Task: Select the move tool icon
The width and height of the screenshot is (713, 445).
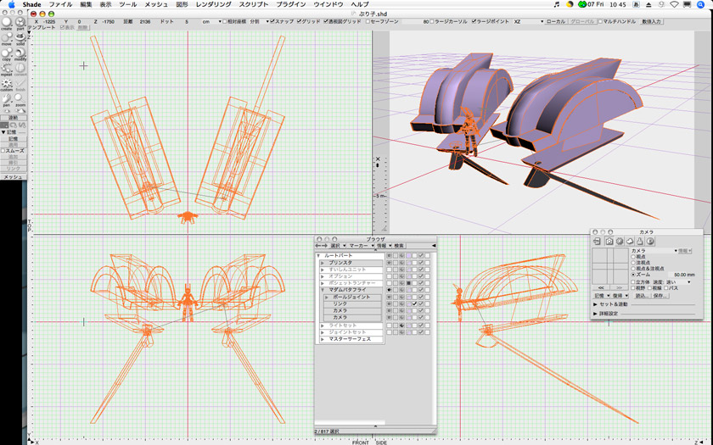Action: 7,37
